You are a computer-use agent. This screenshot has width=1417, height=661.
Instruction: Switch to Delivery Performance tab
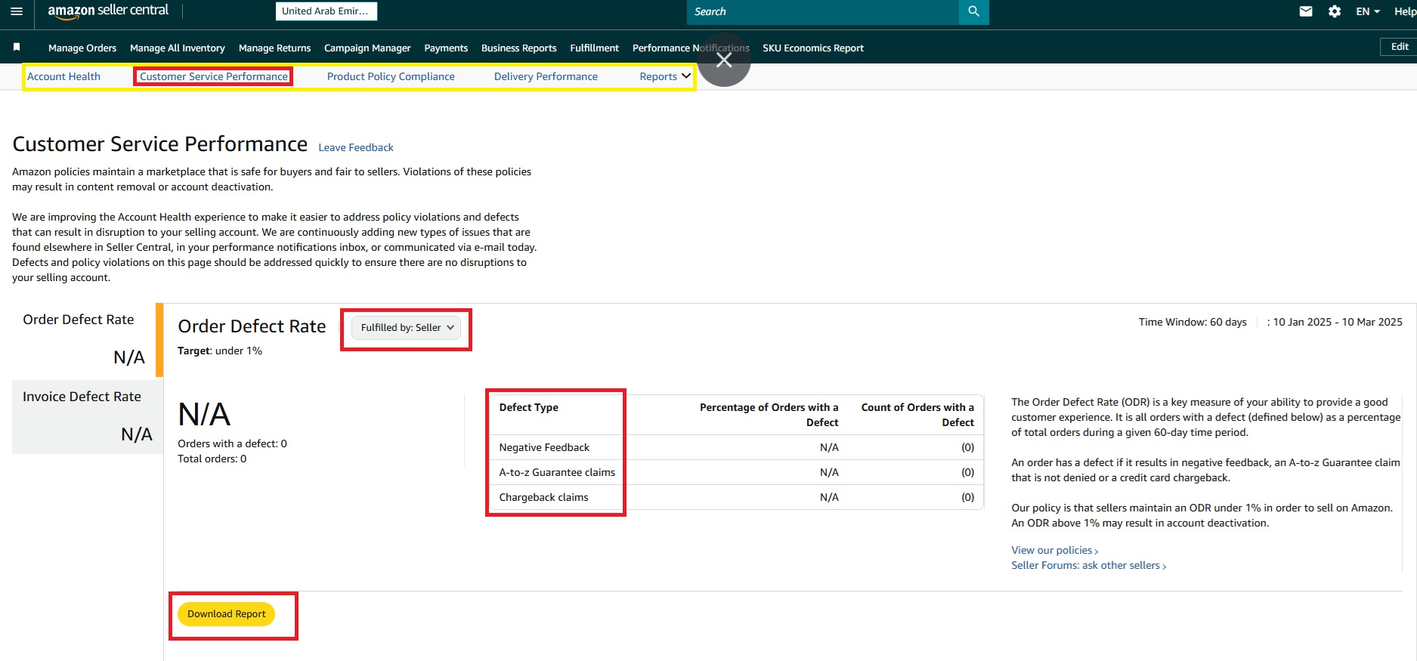[x=546, y=76]
